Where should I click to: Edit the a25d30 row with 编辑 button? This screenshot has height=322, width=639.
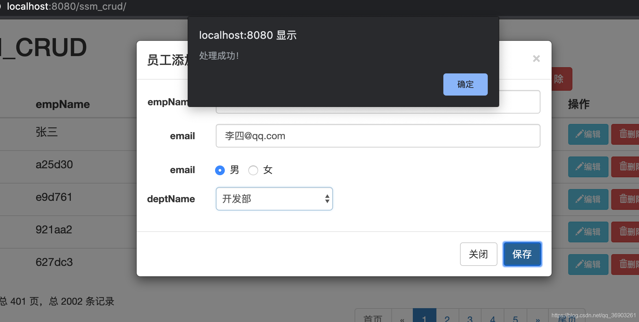(x=588, y=167)
